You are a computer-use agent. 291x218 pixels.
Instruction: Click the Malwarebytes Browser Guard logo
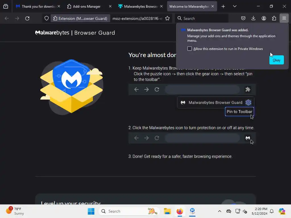click(75, 33)
